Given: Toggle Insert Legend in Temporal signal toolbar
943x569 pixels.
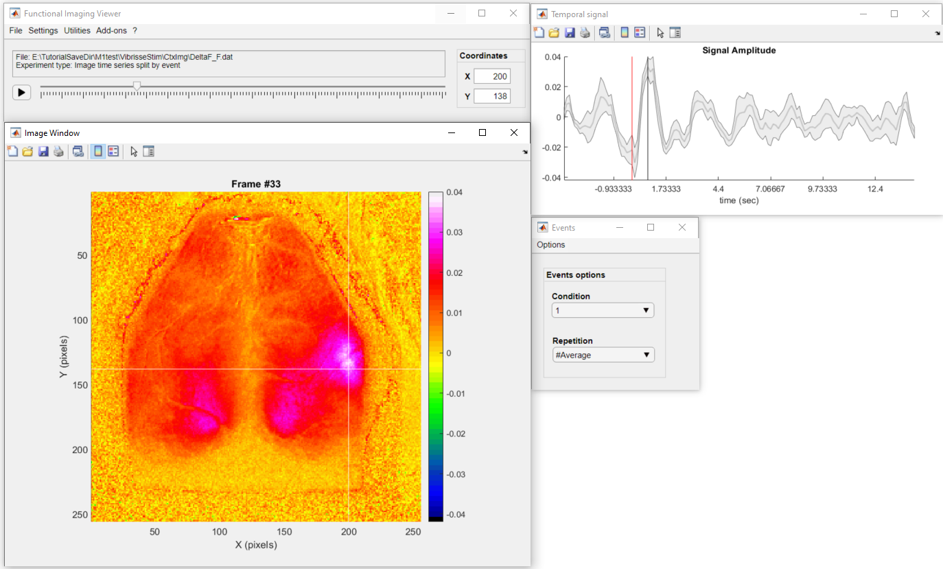Looking at the screenshot, I should coord(640,32).
